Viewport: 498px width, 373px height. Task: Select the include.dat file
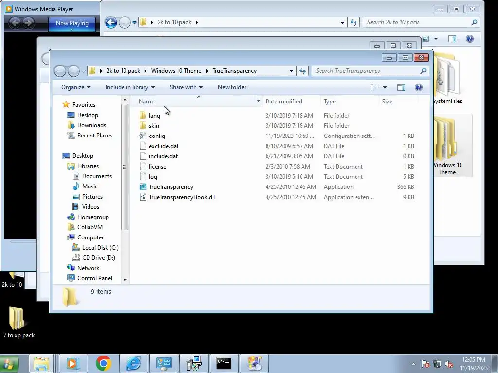coord(163,156)
